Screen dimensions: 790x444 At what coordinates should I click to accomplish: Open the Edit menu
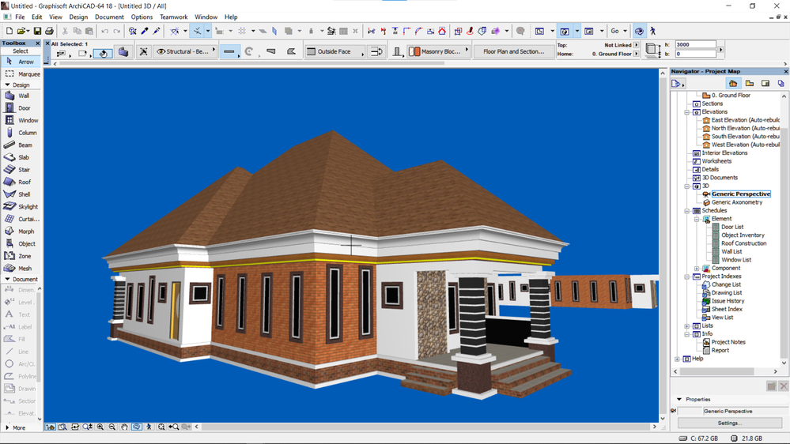click(37, 17)
